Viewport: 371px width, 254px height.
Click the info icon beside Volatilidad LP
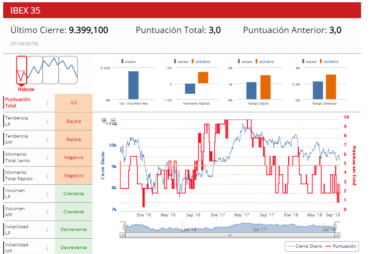click(x=47, y=230)
